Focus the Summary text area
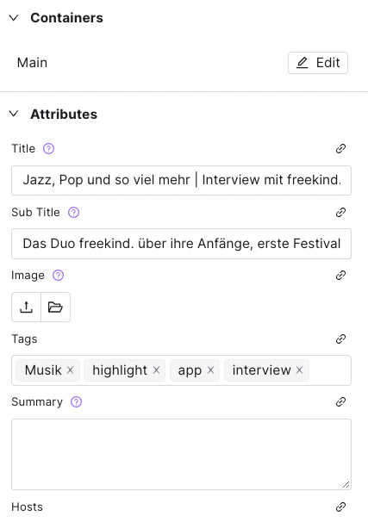368x528 pixels. [181, 454]
